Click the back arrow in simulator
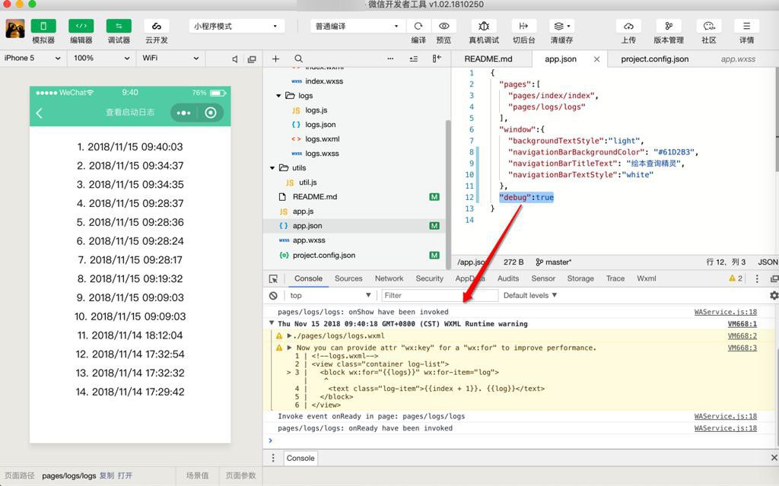This screenshot has width=779, height=486. point(40,113)
